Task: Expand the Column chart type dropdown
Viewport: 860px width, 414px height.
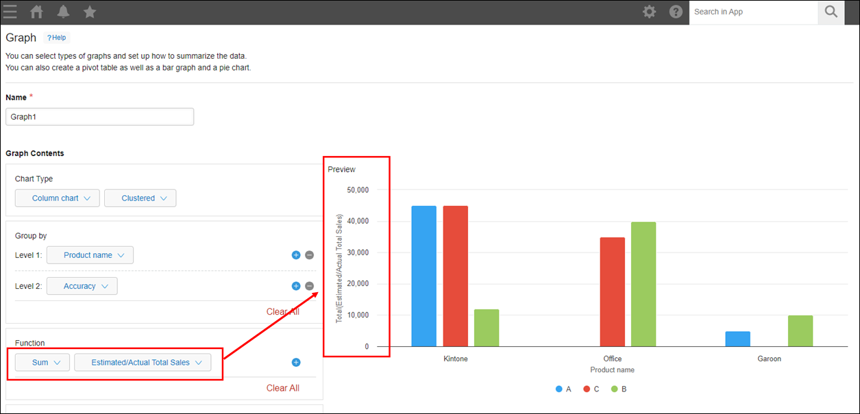Action: pos(58,198)
